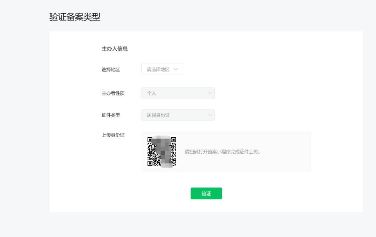Click the 选择地区 field label
The width and height of the screenshot is (376, 237).
(x=111, y=70)
